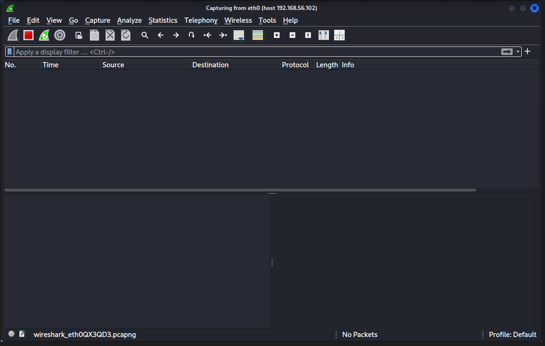Click the Find packet magnifier icon
The width and height of the screenshot is (545, 346).
[x=145, y=35]
